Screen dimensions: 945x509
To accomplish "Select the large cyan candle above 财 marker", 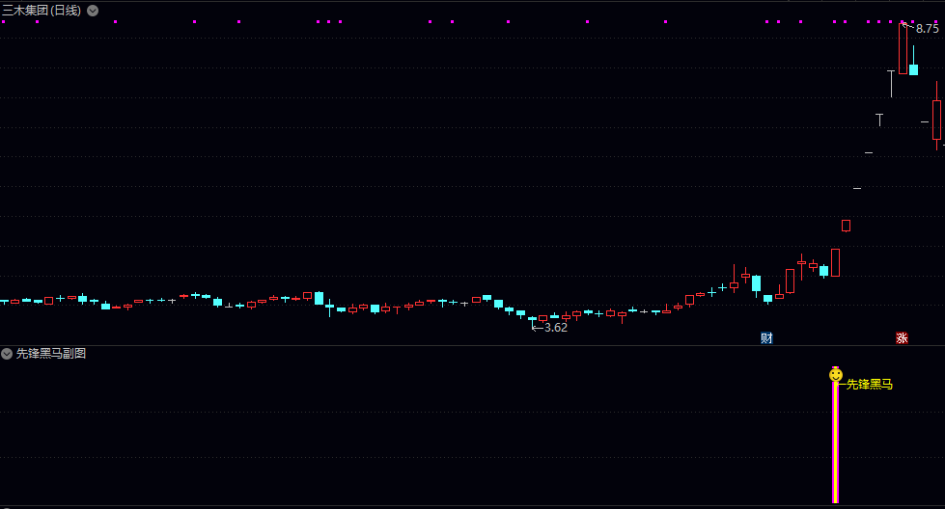I will (757, 283).
